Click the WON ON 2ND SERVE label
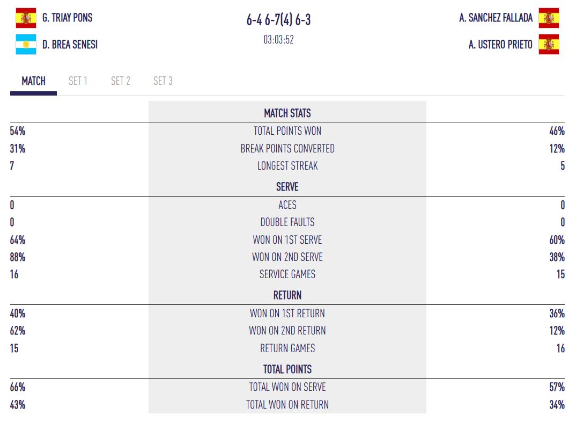576x422 pixels. click(x=287, y=257)
